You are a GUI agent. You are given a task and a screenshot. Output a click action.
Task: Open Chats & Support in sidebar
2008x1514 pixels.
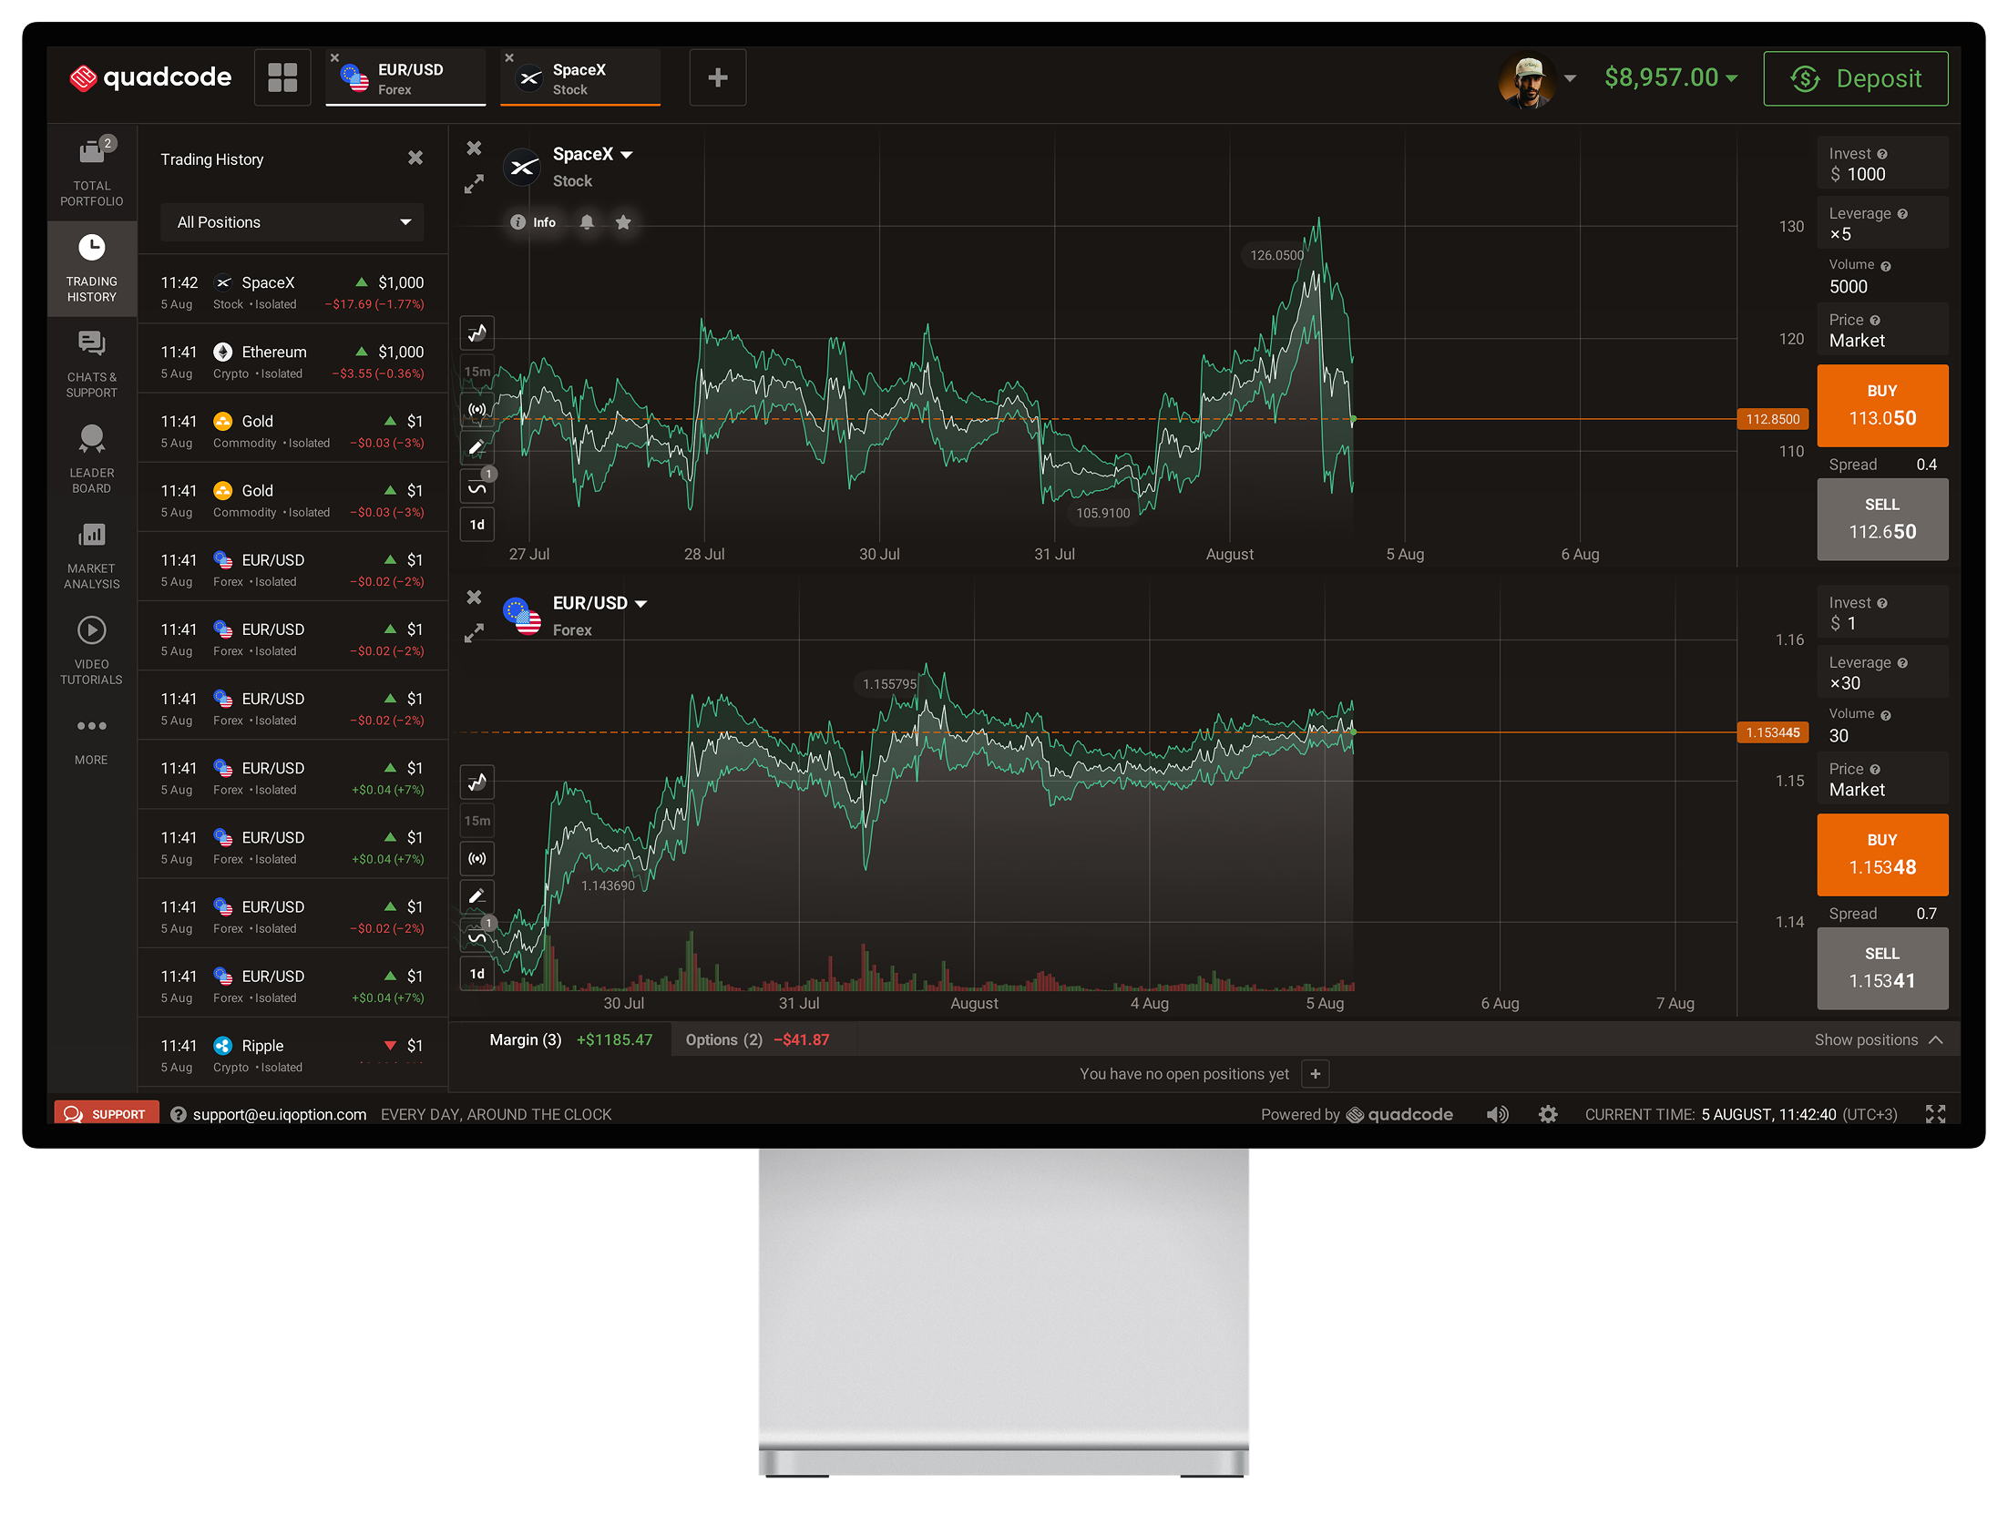point(91,363)
